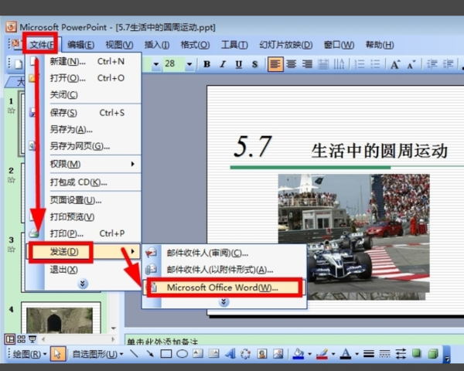Screen dimensions: 464x371
Task: Toggle bulleted list formatting
Action: coord(375,64)
